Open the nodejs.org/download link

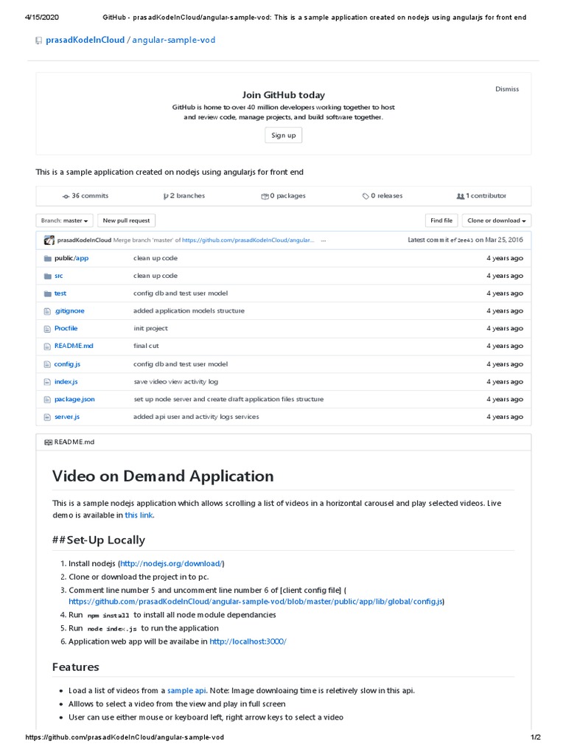pos(171,564)
